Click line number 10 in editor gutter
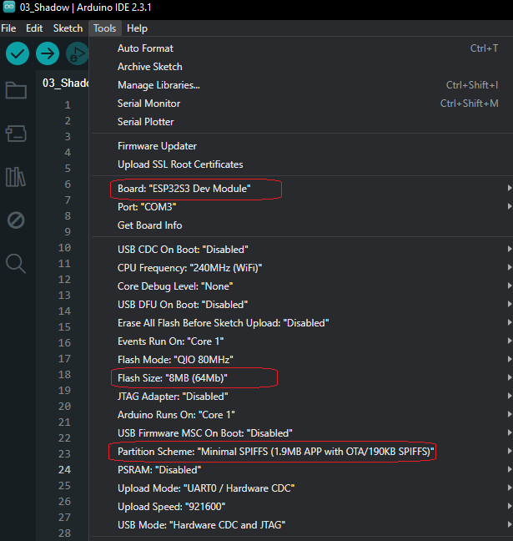Image resolution: width=513 pixels, height=541 pixels. click(64, 248)
